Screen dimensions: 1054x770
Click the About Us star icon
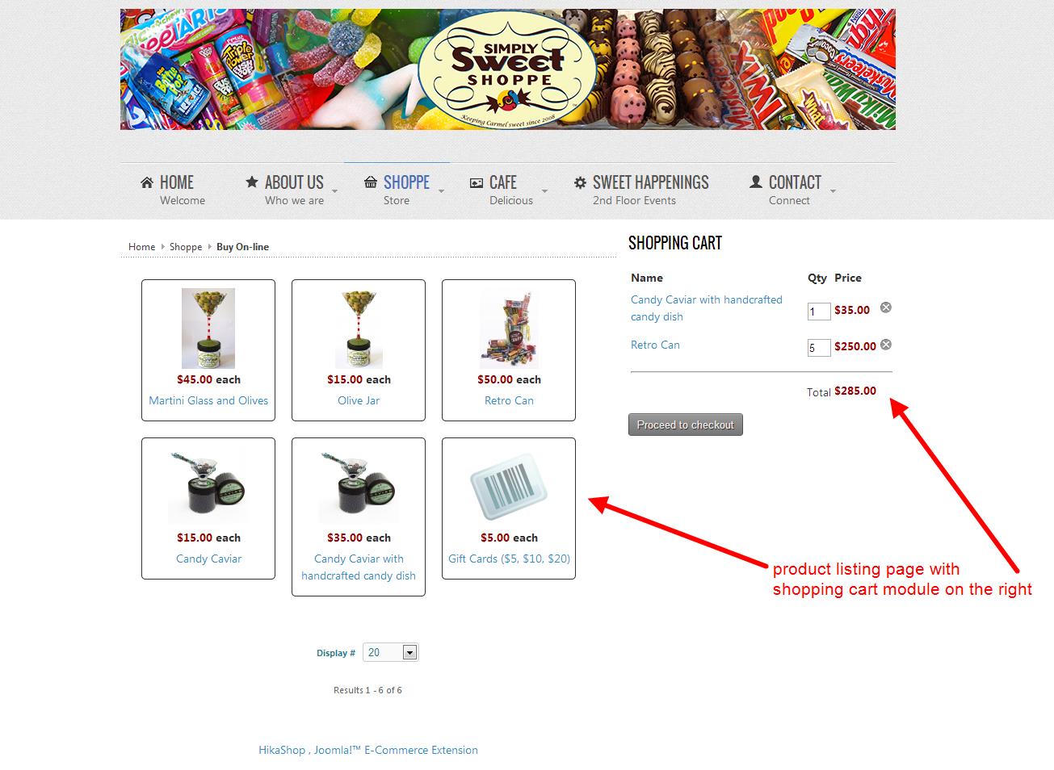pyautogui.click(x=252, y=182)
